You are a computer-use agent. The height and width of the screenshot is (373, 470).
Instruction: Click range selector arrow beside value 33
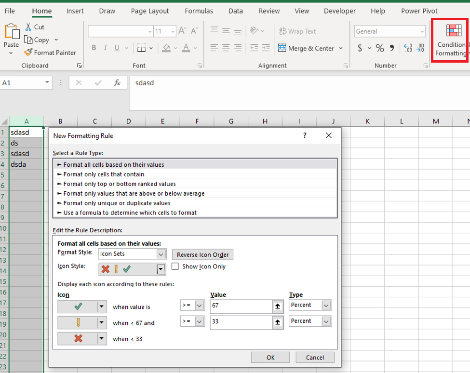[x=278, y=322]
